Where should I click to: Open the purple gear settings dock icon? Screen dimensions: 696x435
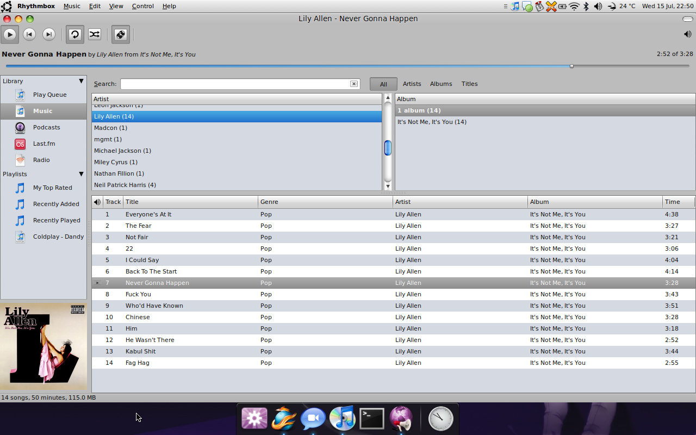tap(254, 418)
